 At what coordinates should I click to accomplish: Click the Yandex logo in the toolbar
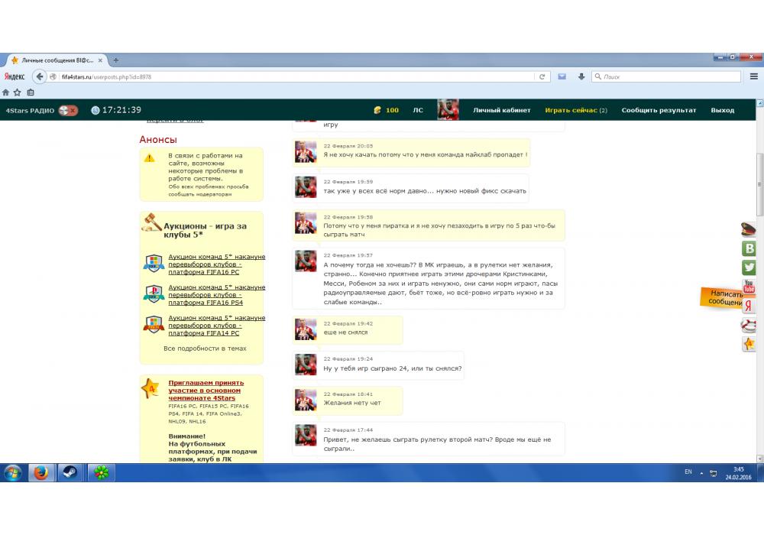15,76
